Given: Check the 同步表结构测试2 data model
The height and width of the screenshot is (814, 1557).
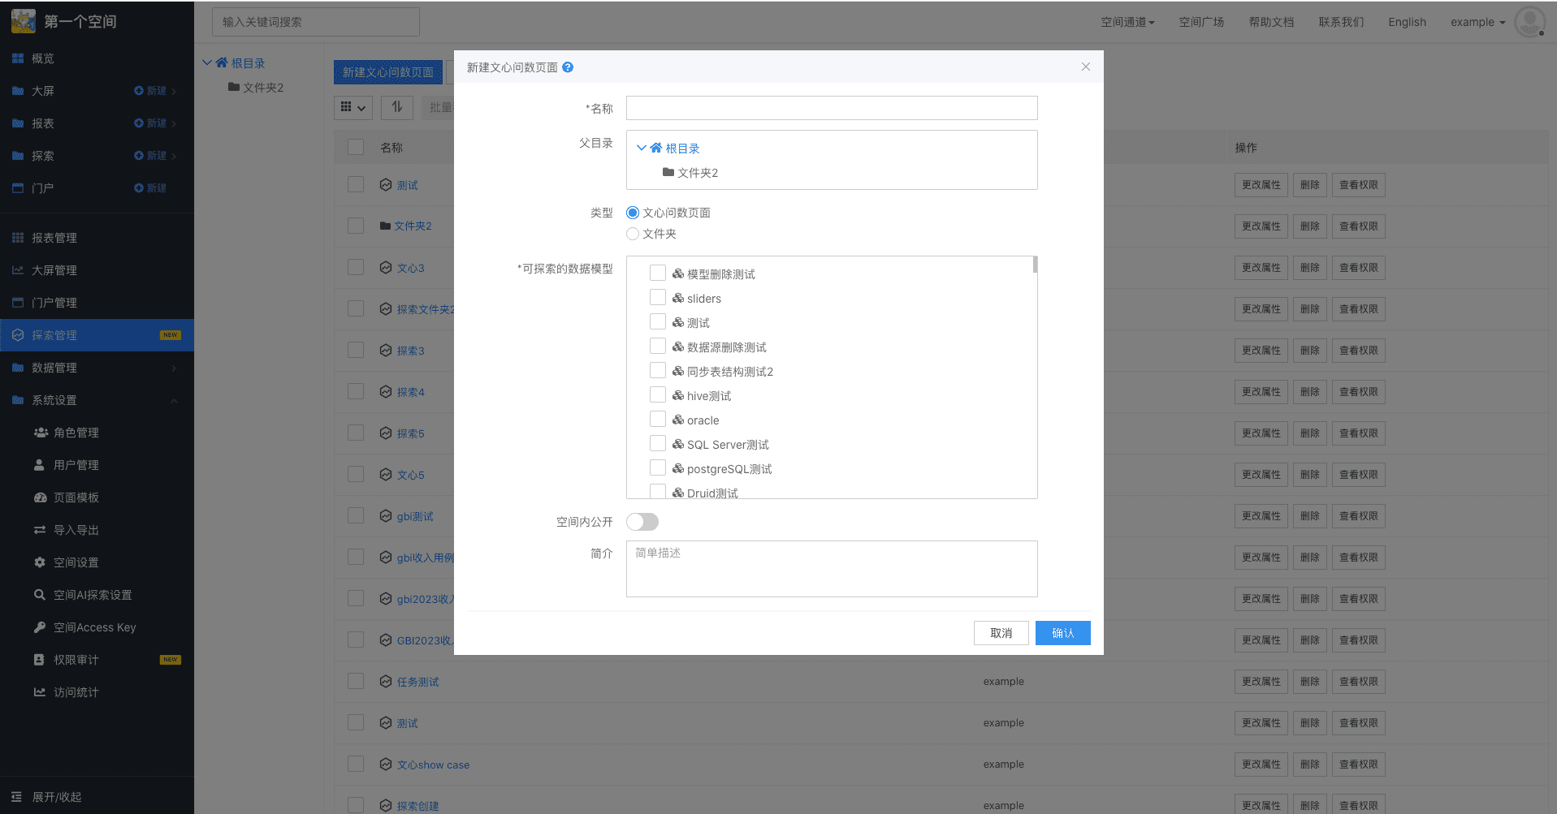Looking at the screenshot, I should (658, 371).
